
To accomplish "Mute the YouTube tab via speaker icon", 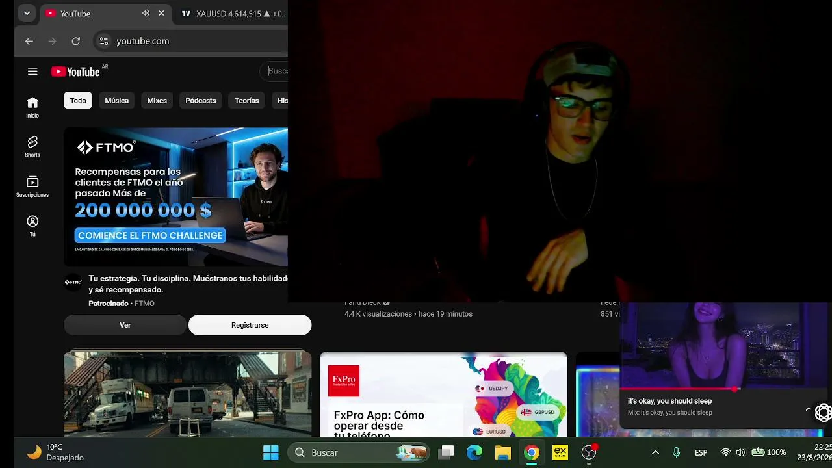I will [x=146, y=14].
